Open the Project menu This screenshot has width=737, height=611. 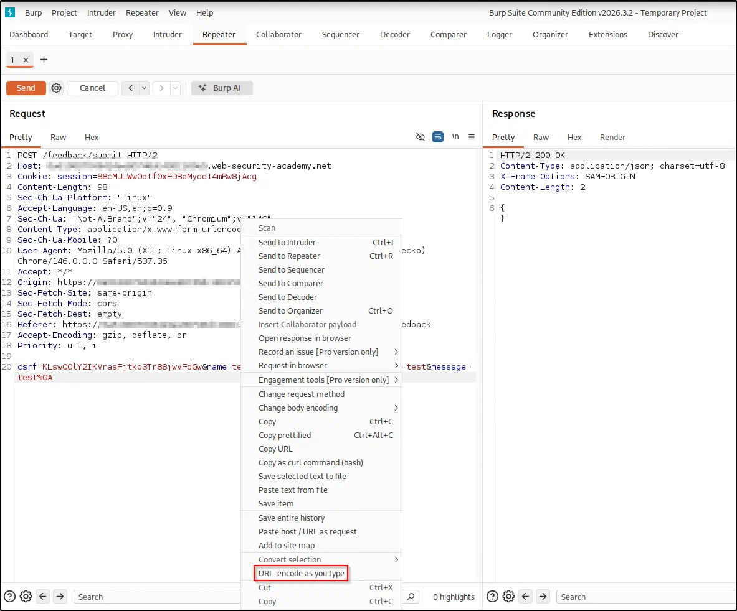(64, 12)
